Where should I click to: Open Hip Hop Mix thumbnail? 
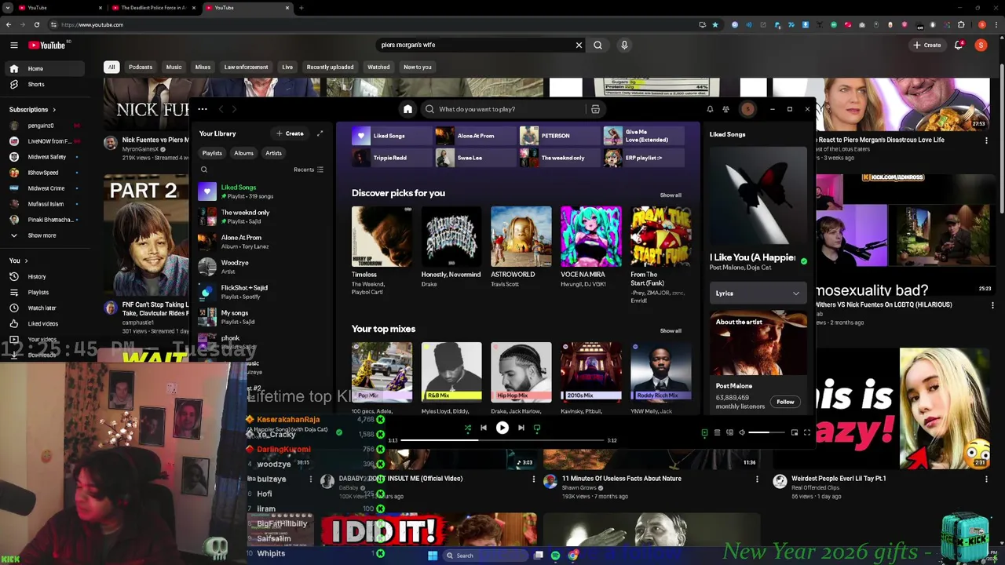tap(521, 372)
